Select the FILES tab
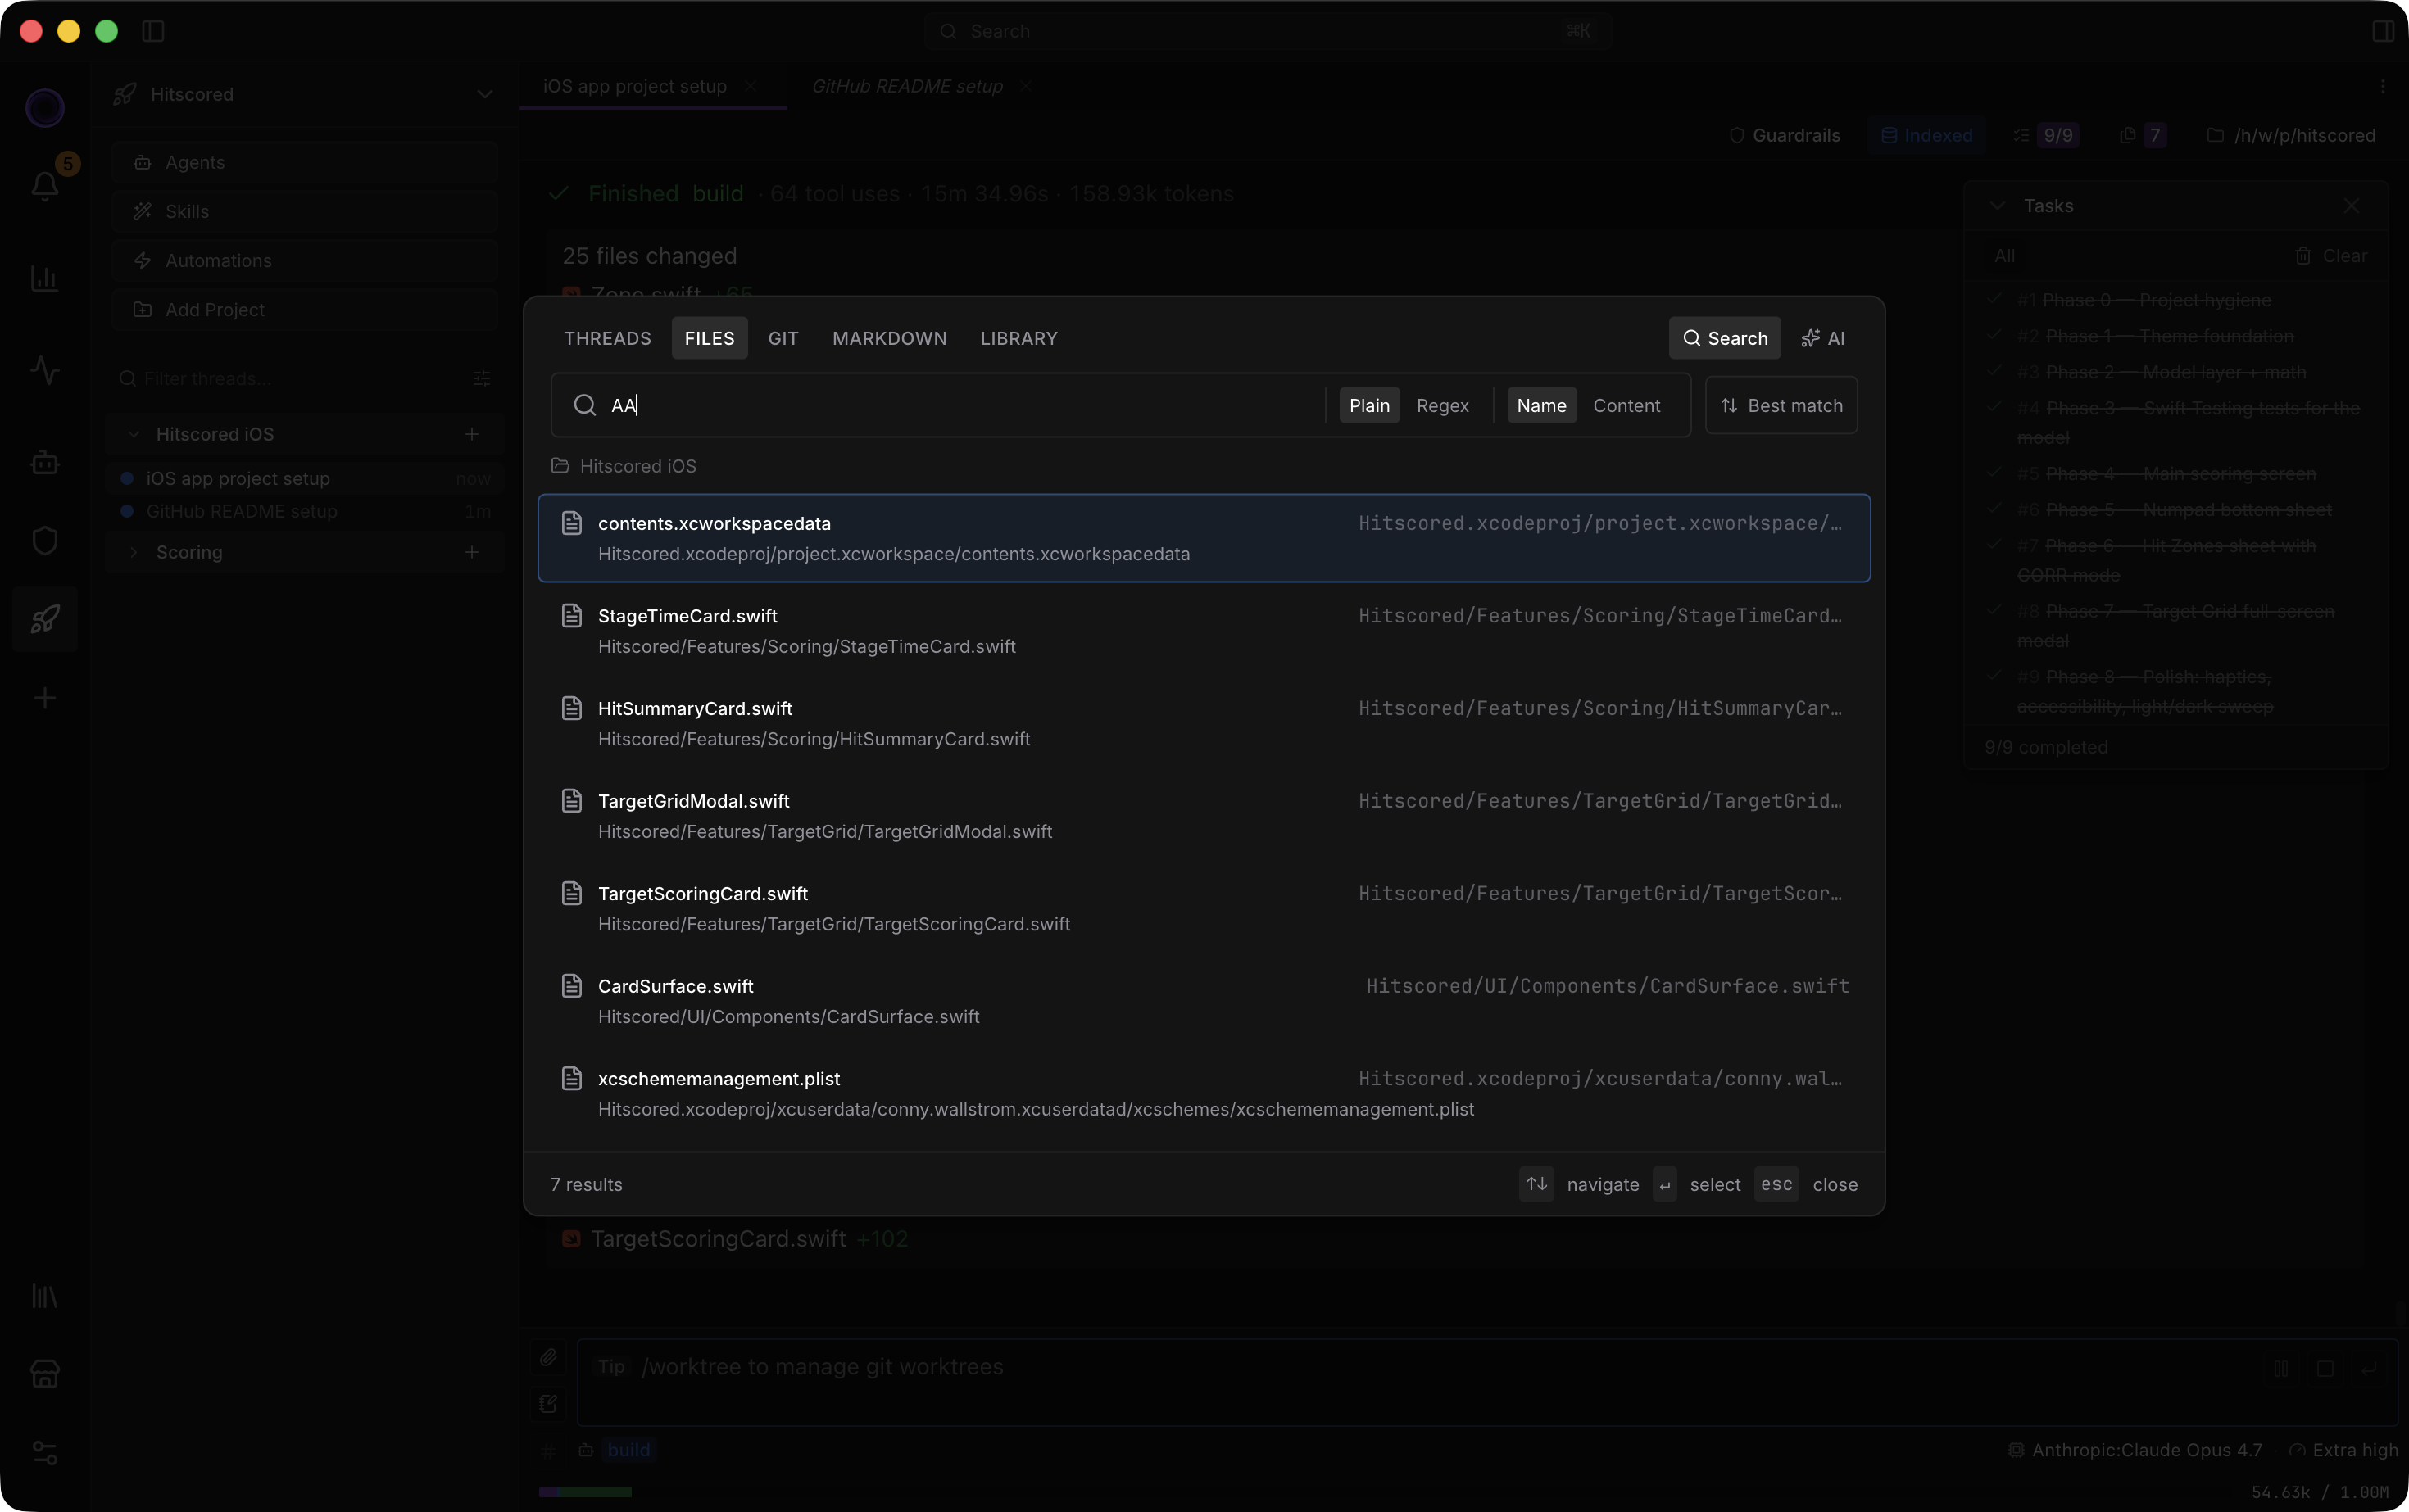2409x1512 pixels. click(710, 338)
